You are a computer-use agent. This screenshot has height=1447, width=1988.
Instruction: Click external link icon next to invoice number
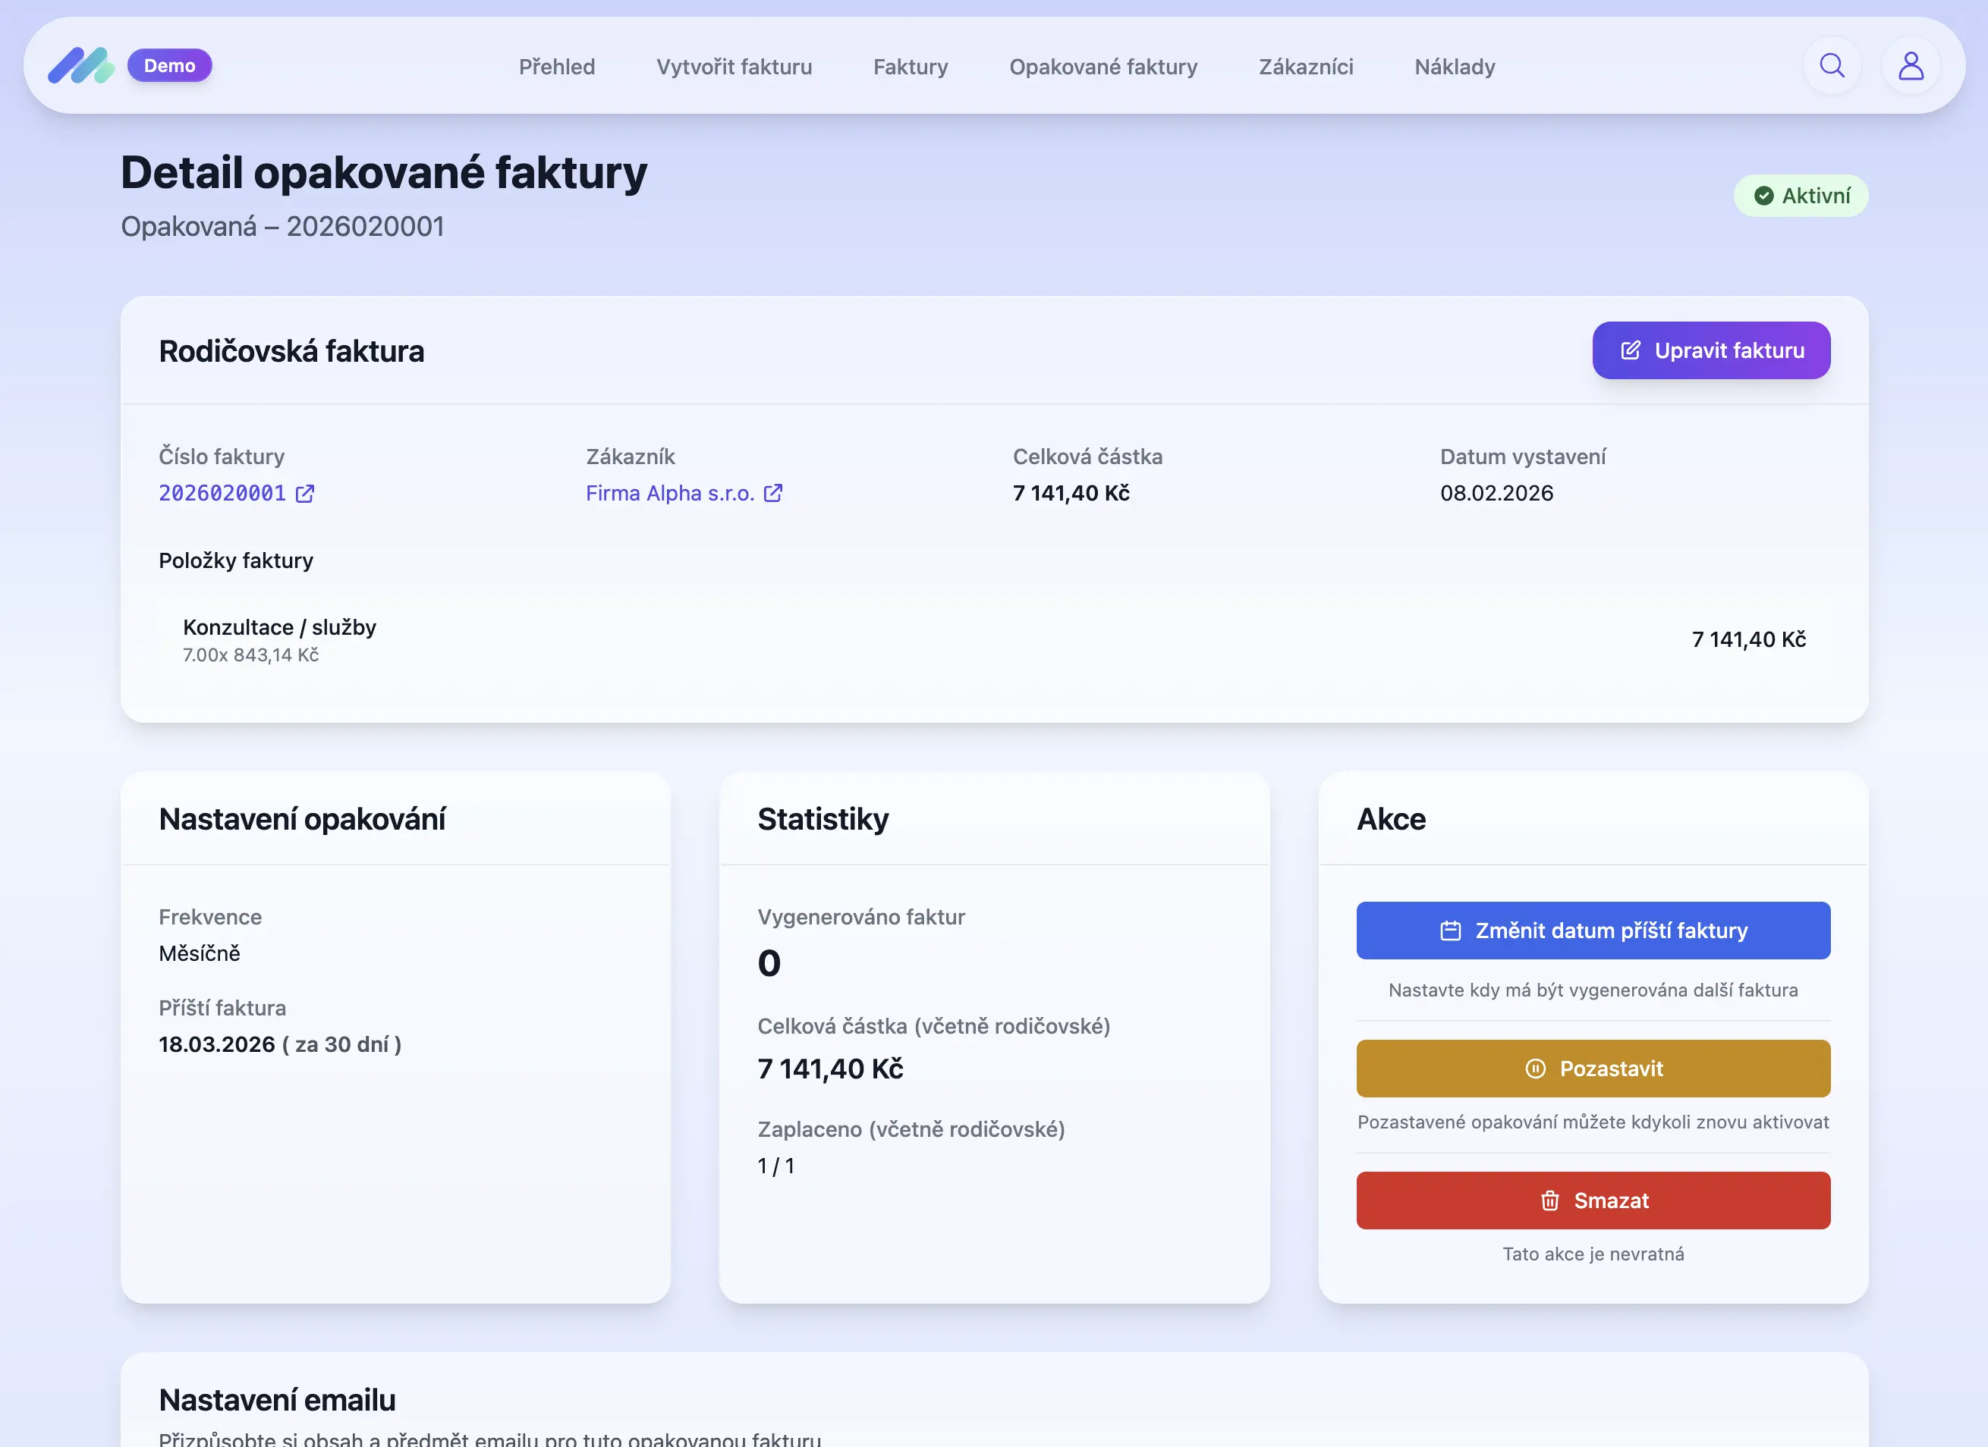click(x=305, y=494)
